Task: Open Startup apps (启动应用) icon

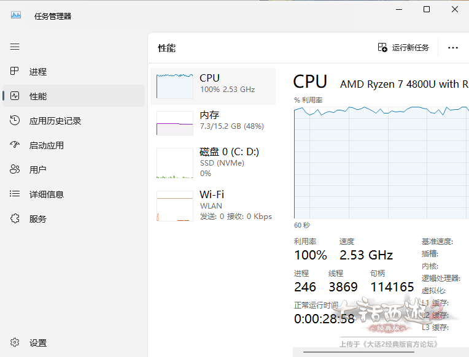Action: pos(15,145)
